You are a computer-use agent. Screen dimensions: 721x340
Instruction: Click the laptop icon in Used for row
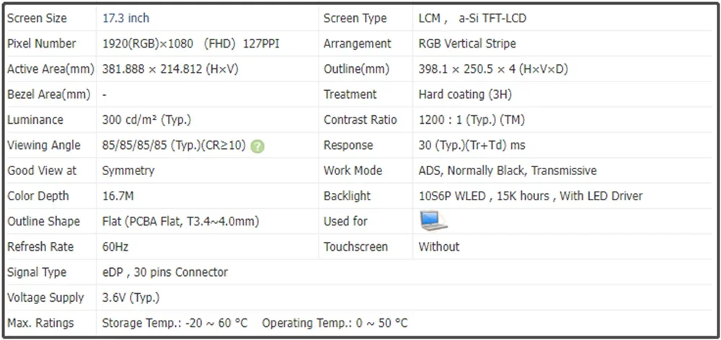click(x=433, y=220)
